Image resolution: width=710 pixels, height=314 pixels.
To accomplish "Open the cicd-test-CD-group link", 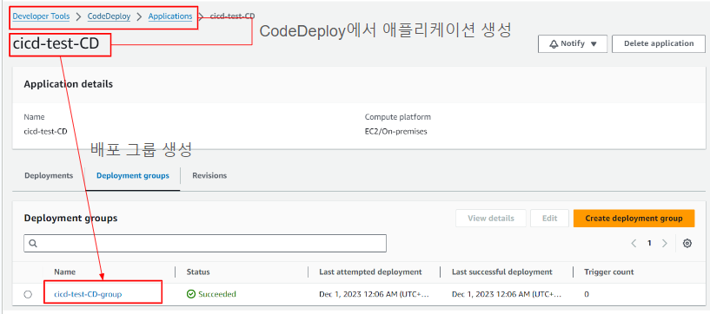I will tap(88, 294).
